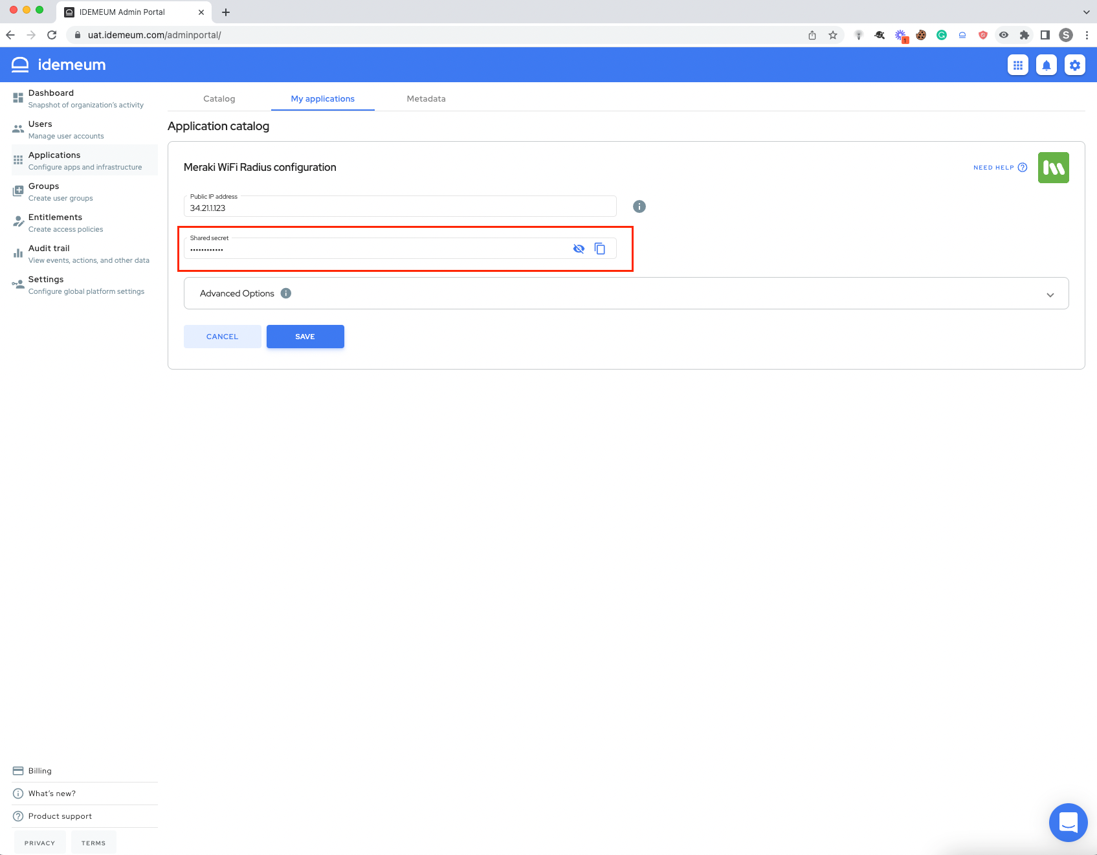Open Settings in the sidebar
1097x855 pixels.
click(x=85, y=285)
